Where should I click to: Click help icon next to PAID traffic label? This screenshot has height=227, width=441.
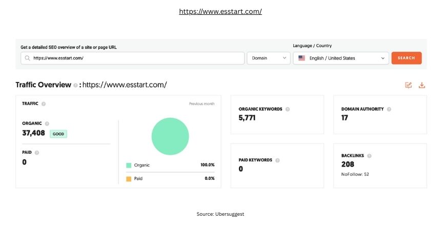37,153
